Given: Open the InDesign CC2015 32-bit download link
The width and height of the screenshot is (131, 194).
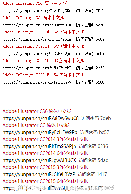Looking at the screenshot, I should pyautogui.click(x=37, y=68).
